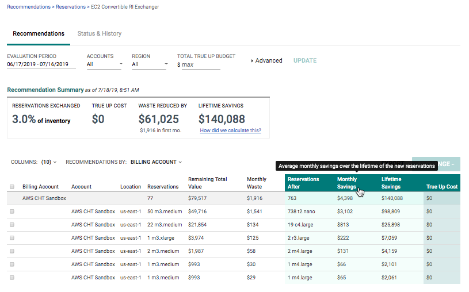Click the $98,809 lifetime savings cell
The width and height of the screenshot is (469, 292).
(390, 212)
